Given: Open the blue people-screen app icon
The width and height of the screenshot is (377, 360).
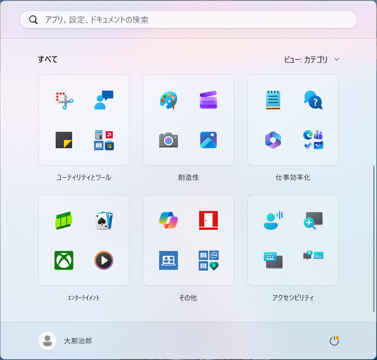Looking at the screenshot, I should pos(168,261).
